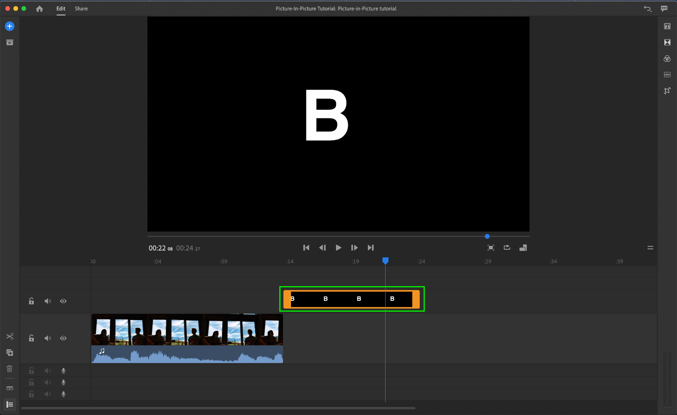
Task: Click the total duration 00:24 27
Action: [188, 248]
